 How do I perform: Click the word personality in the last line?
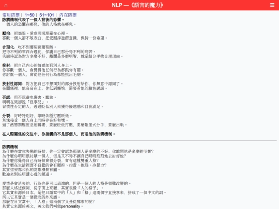click(70, 206)
